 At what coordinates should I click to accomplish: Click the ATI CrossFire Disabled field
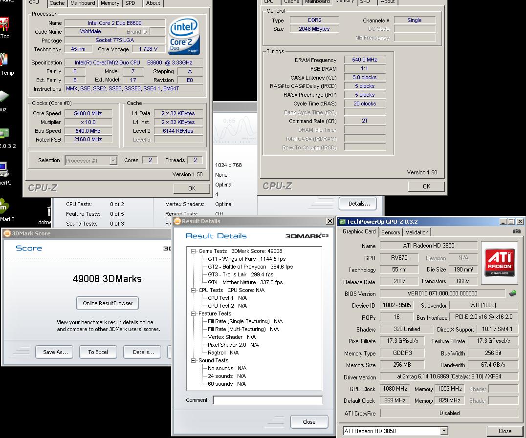click(450, 413)
